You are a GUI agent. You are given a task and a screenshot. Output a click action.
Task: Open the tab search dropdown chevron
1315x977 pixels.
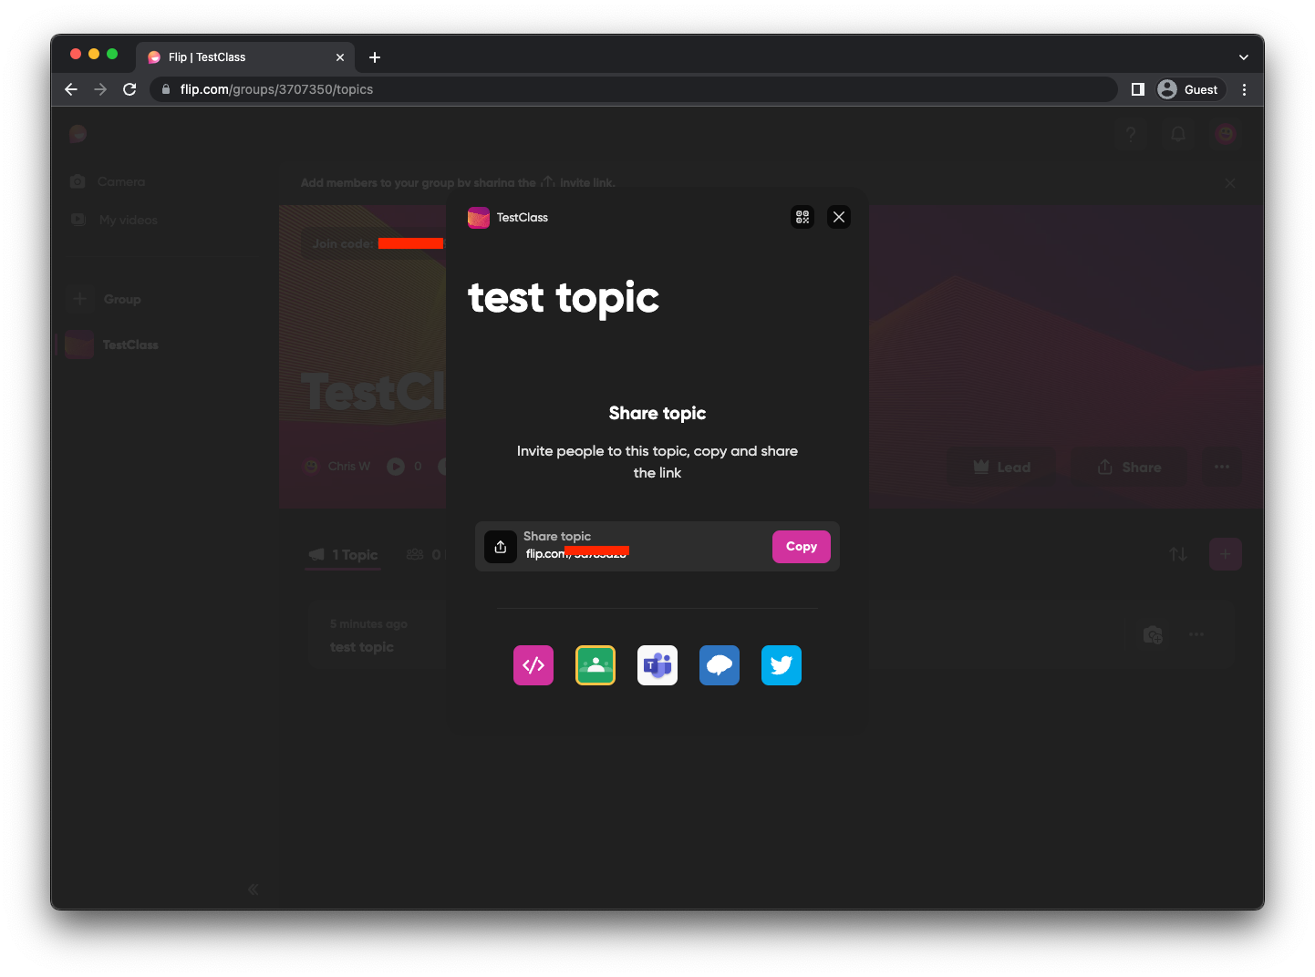1243,57
